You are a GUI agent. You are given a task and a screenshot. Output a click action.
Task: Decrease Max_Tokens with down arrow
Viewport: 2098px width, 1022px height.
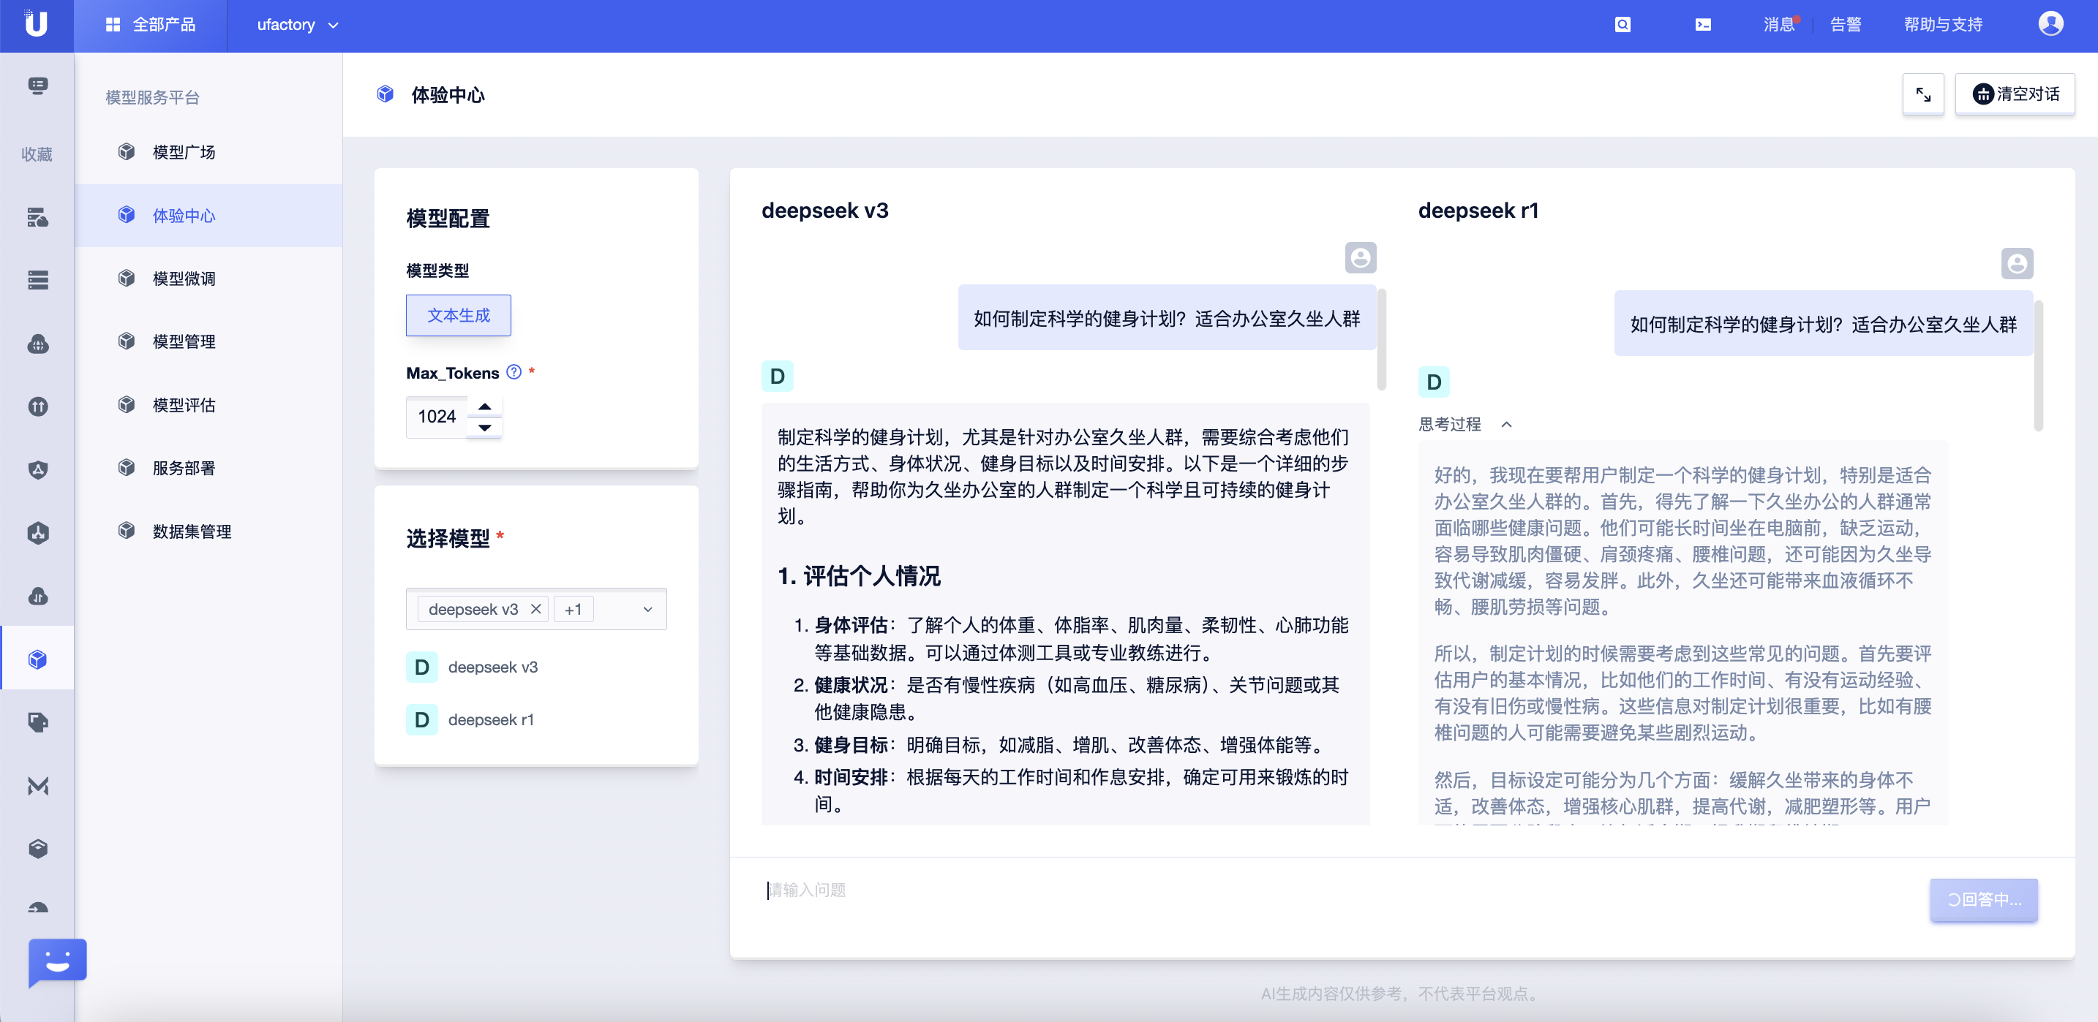(484, 427)
